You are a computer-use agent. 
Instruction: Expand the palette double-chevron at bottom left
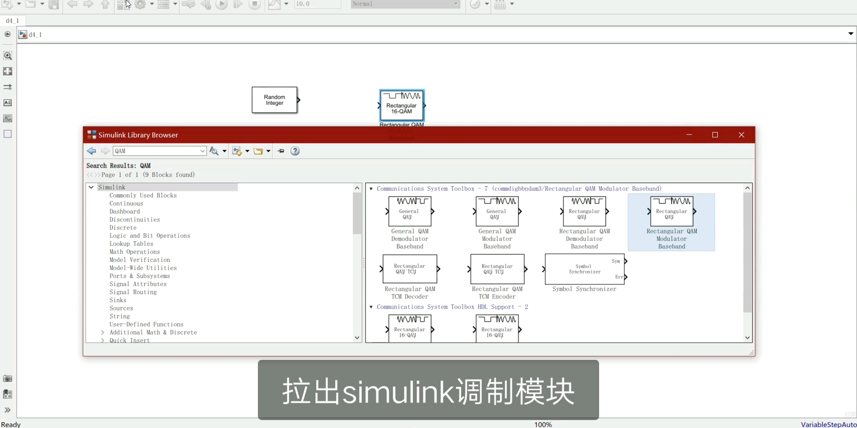click(x=8, y=410)
